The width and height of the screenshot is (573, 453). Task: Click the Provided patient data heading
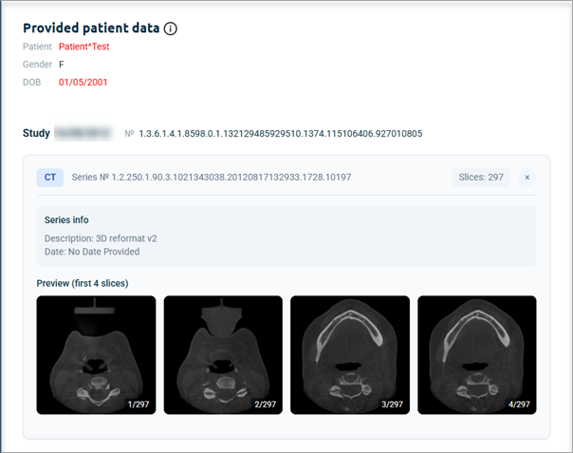pyautogui.click(x=91, y=28)
